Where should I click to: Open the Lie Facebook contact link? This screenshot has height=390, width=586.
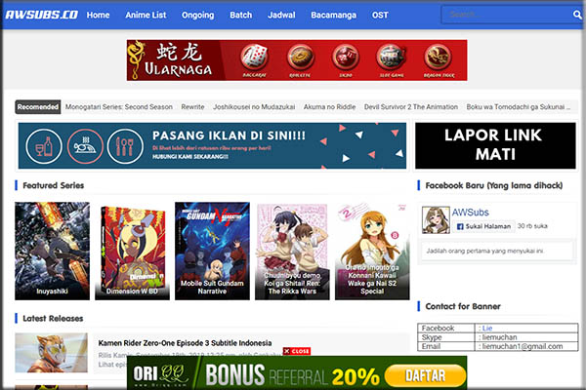click(x=487, y=328)
